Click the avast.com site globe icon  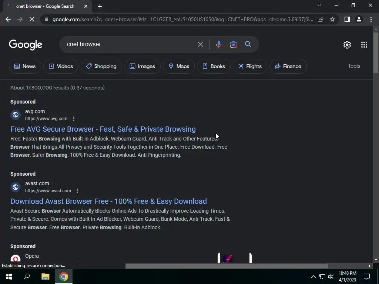[16, 187]
